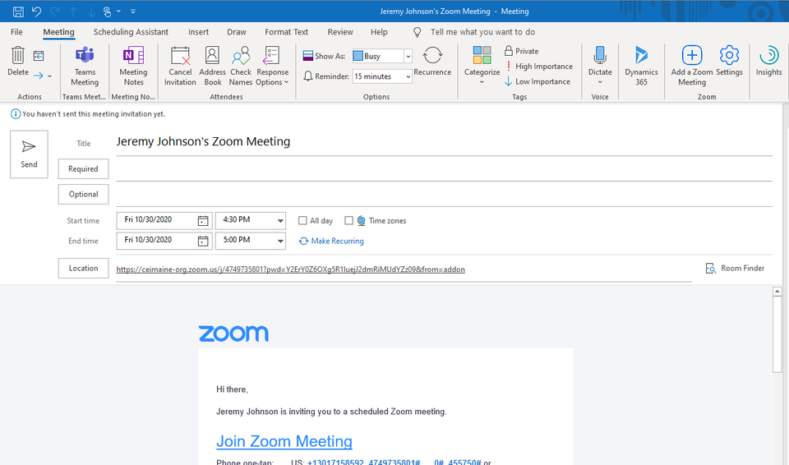The image size is (789, 465).
Task: Open the File menu
Action: [x=16, y=32]
